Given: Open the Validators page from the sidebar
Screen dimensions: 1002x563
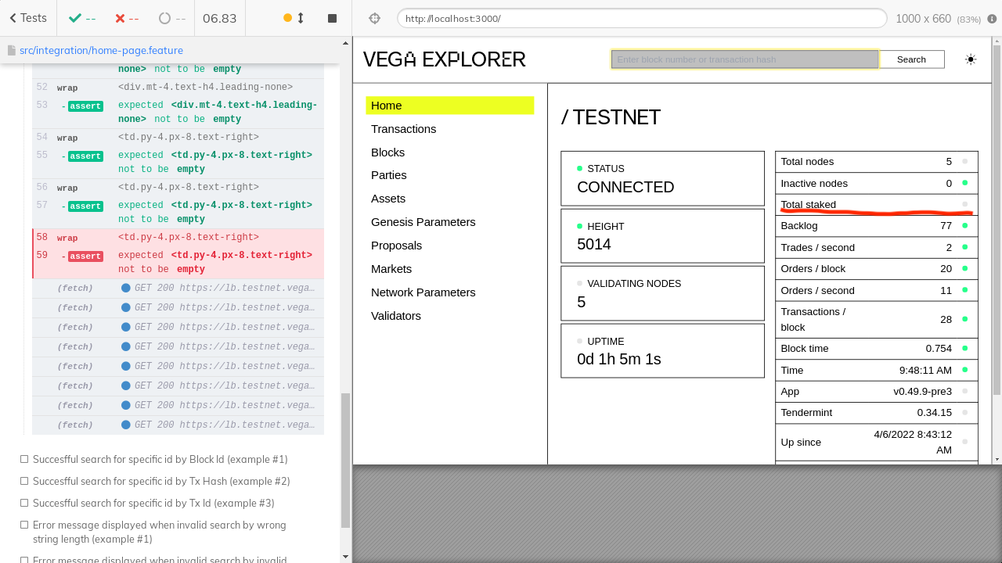Looking at the screenshot, I should (x=396, y=316).
